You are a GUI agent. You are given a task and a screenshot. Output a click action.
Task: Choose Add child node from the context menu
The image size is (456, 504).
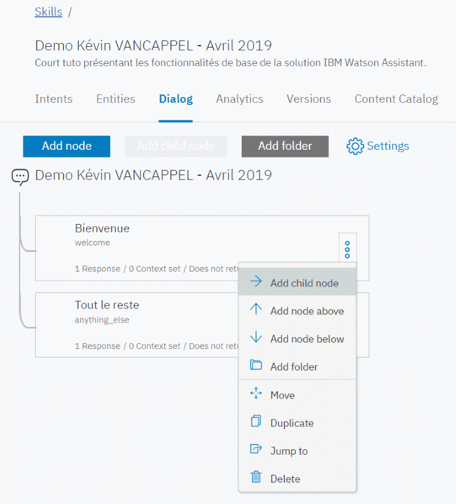pos(297,282)
